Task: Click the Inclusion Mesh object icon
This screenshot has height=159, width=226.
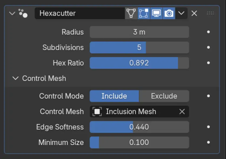Action: tap(97, 112)
